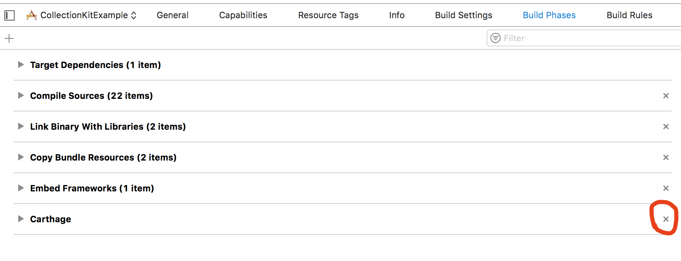This screenshot has width=681, height=261.
Task: Open the Resource Tags section
Action: (328, 15)
